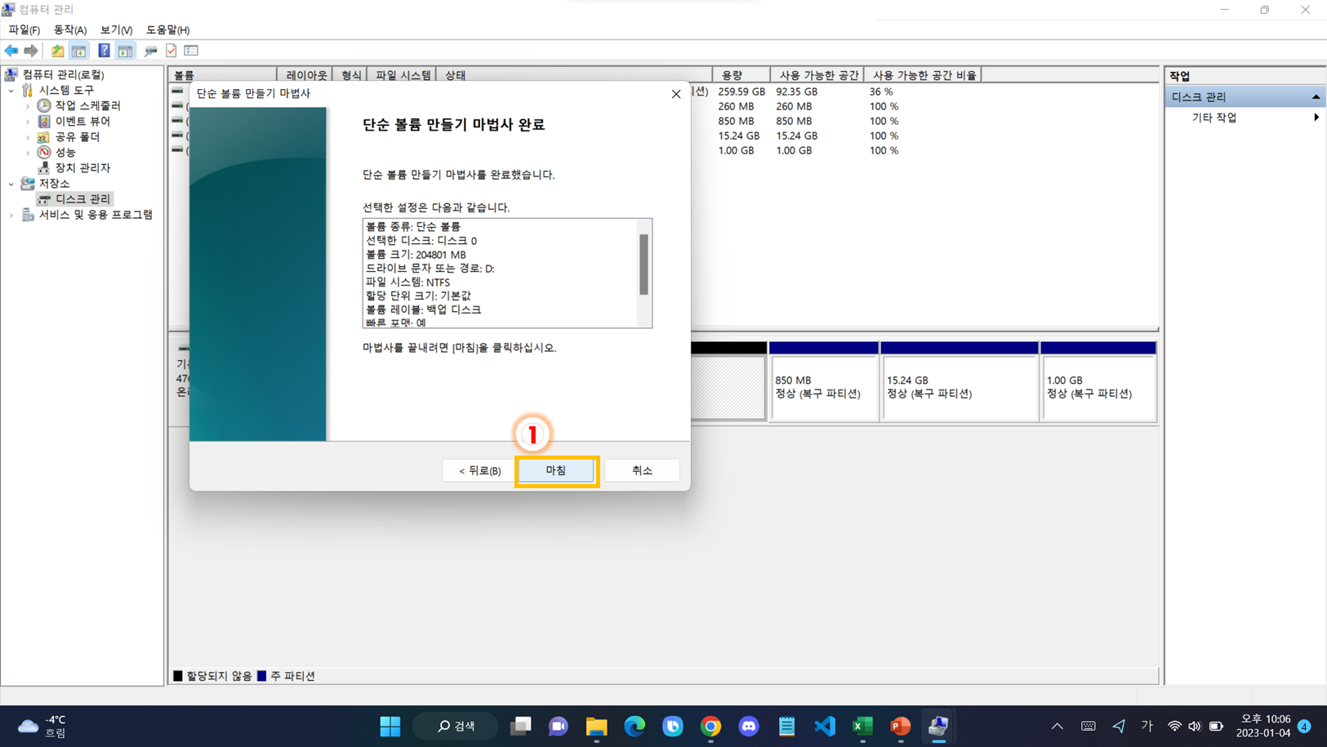Expand the 성능 node arrow
Image resolution: width=1327 pixels, height=747 pixels.
point(28,152)
